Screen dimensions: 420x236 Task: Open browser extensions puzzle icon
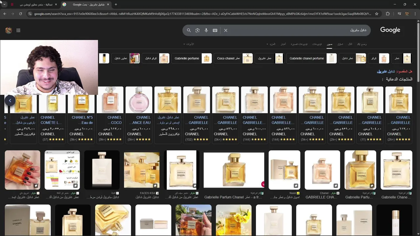pyautogui.click(x=388, y=14)
